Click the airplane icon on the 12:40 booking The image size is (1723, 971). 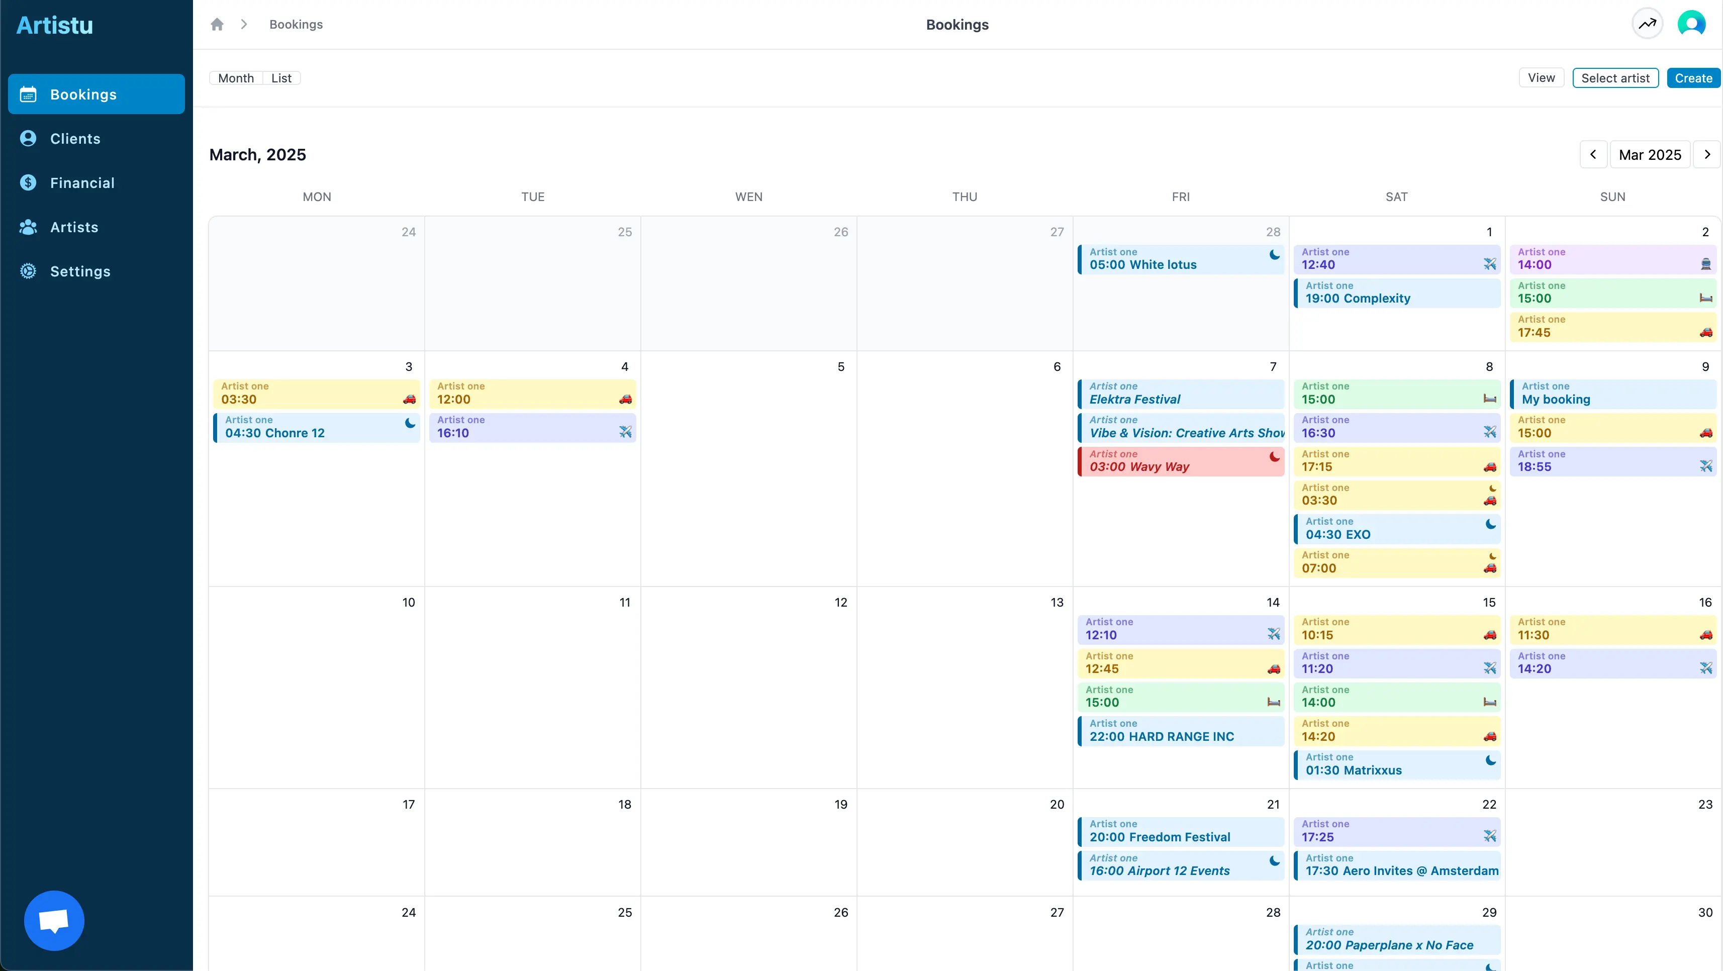[1490, 264]
